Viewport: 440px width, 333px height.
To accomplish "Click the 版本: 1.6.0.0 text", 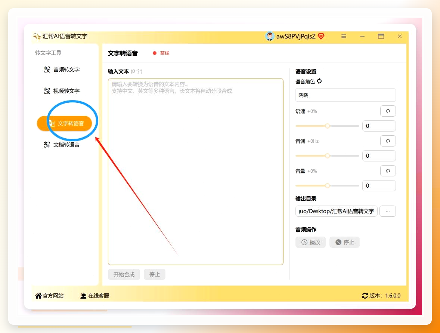I will pyautogui.click(x=385, y=296).
